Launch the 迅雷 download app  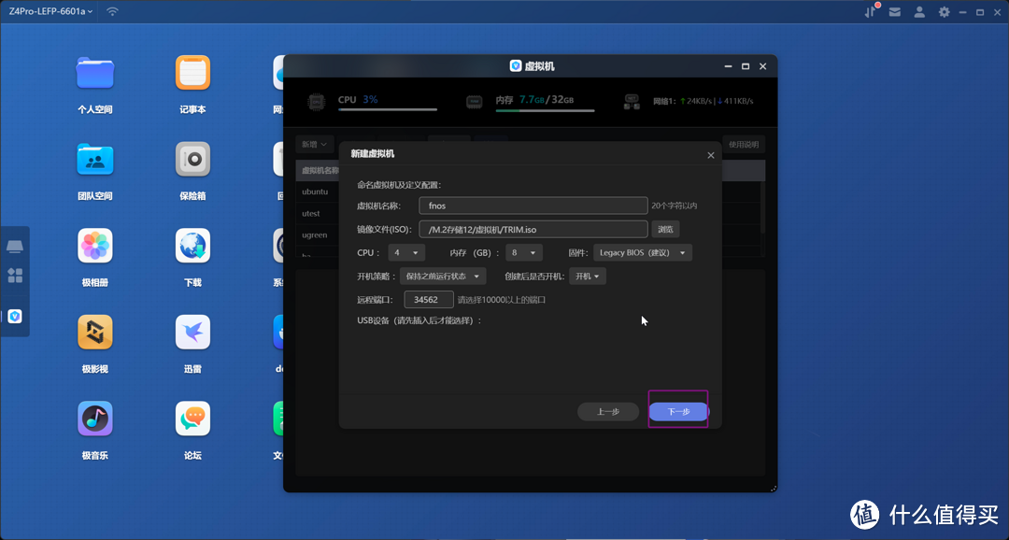pyautogui.click(x=192, y=333)
